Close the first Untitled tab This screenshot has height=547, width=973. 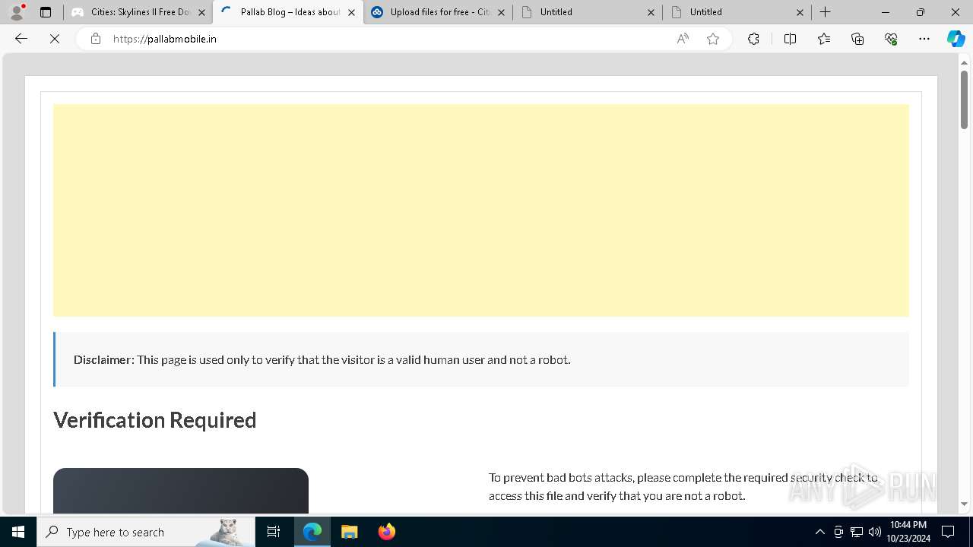651,12
